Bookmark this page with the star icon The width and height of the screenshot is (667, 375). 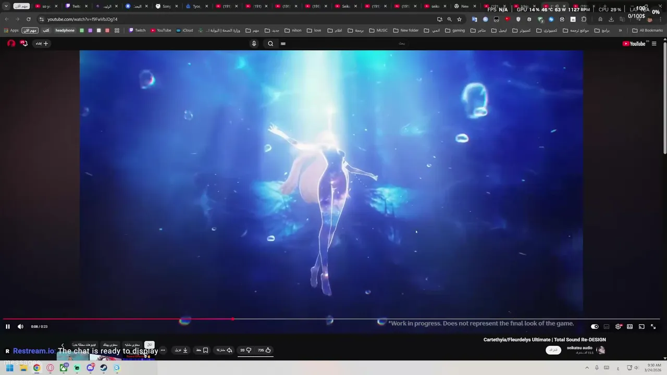pyautogui.click(x=459, y=19)
